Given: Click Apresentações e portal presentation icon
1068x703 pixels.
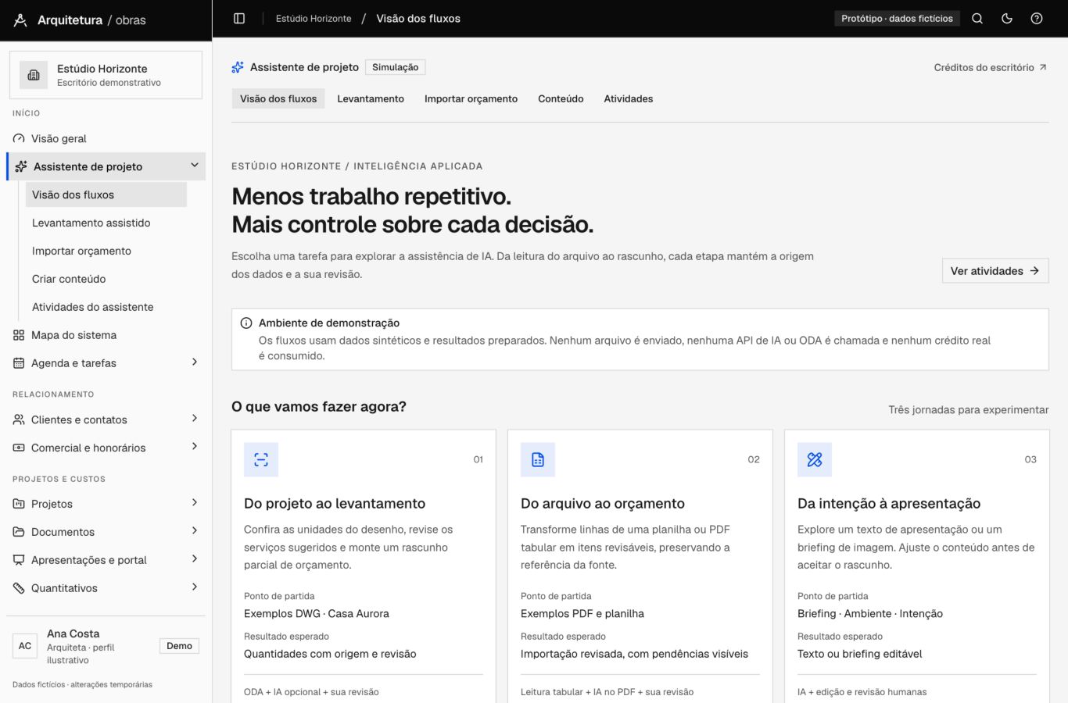Looking at the screenshot, I should (19, 560).
